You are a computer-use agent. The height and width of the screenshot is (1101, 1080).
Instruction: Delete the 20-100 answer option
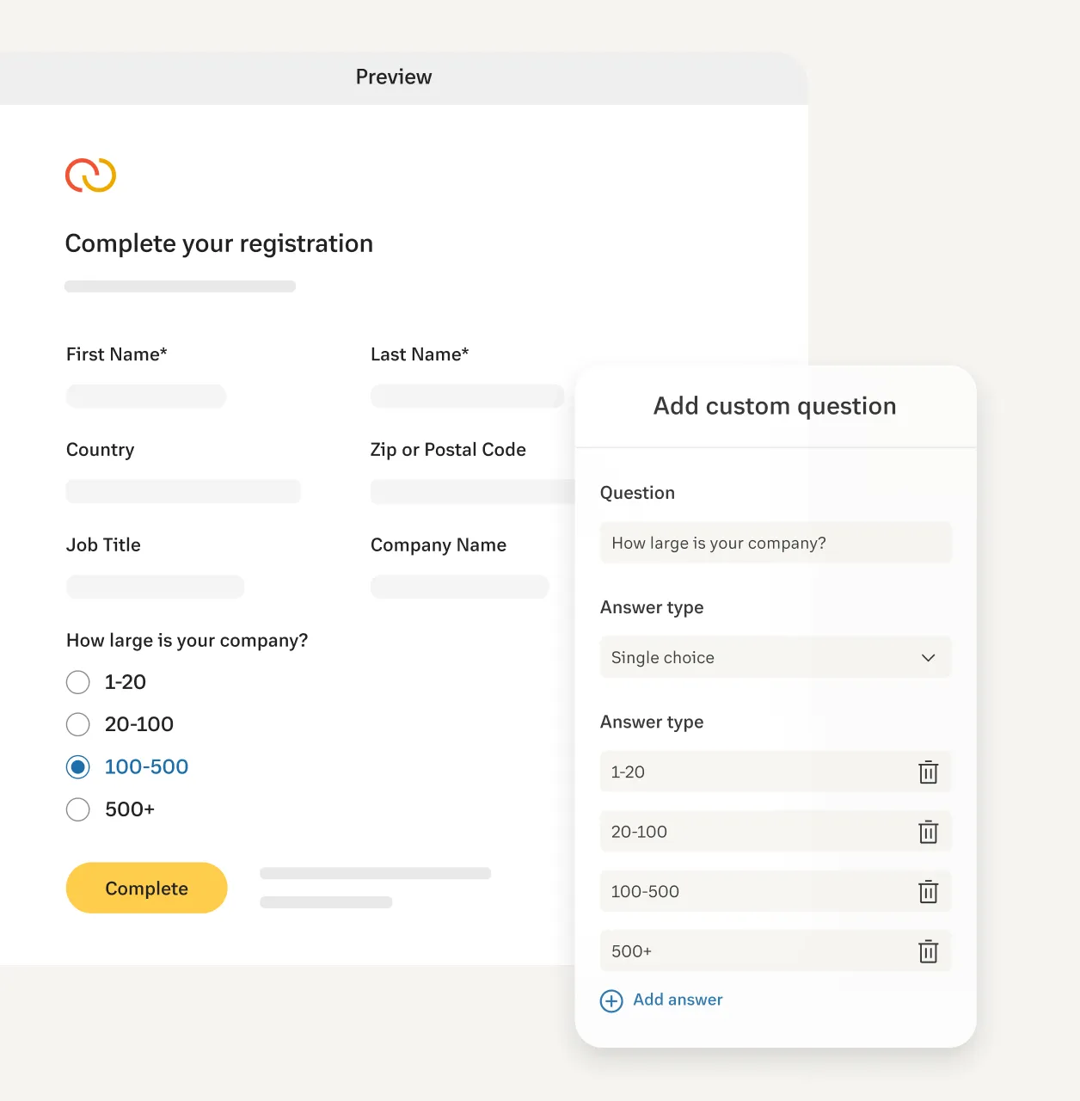928,832
